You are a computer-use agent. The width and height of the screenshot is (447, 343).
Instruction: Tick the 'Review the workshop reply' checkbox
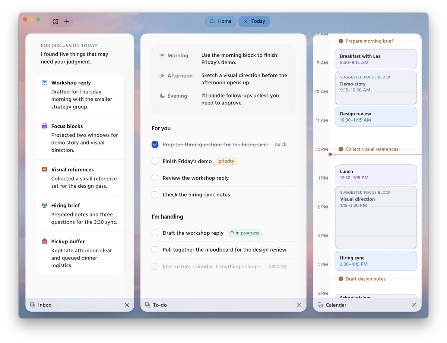pos(155,178)
